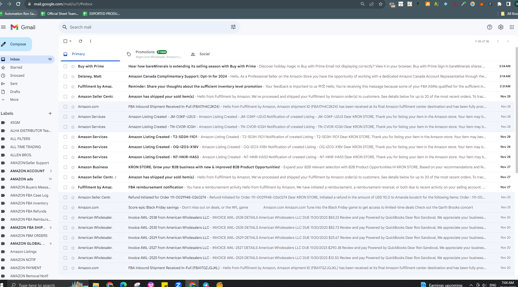Click the Gmail logo
The width and height of the screenshot is (518, 287).
tap(23, 27)
